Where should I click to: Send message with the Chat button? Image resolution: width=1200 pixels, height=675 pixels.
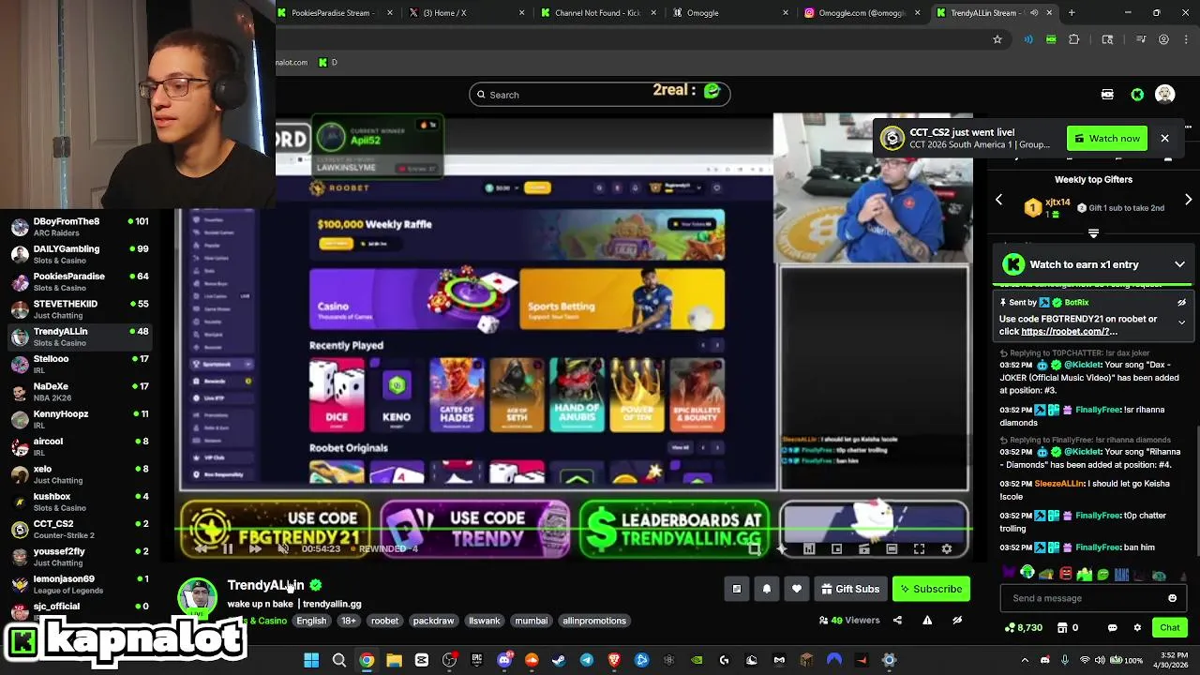click(1170, 627)
